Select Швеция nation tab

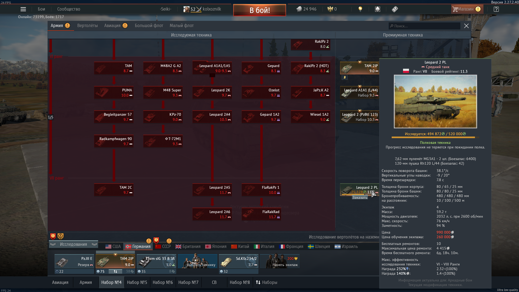point(319,247)
